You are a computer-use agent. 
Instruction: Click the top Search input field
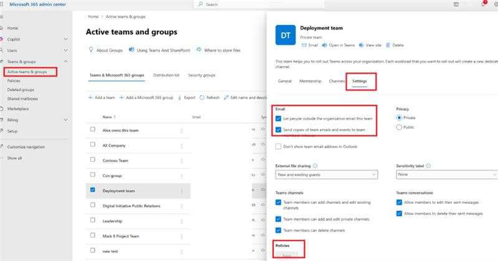[259, 4]
